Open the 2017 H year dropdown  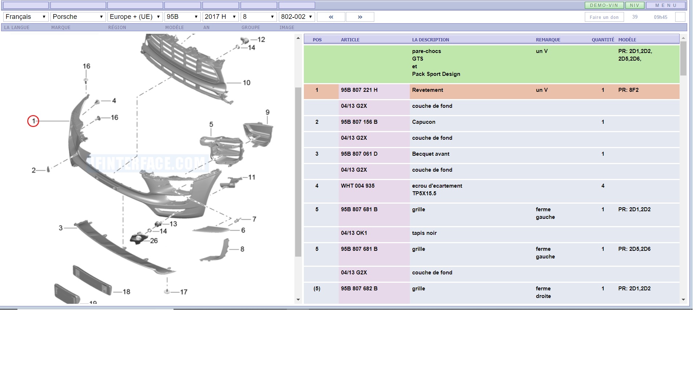click(220, 17)
